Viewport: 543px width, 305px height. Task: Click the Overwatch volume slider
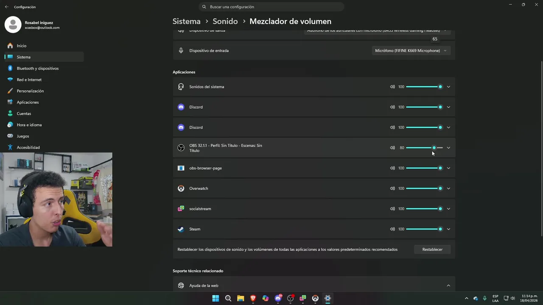point(424,189)
